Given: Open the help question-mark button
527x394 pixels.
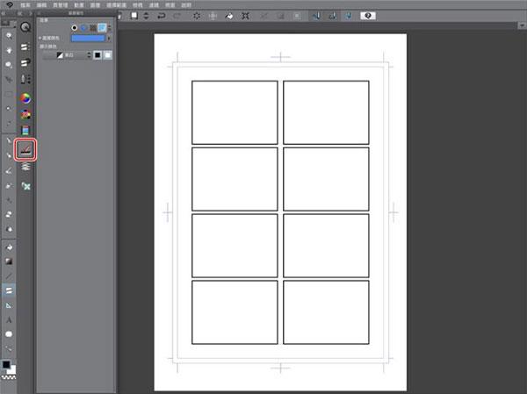Looking at the screenshot, I should tap(368, 16).
